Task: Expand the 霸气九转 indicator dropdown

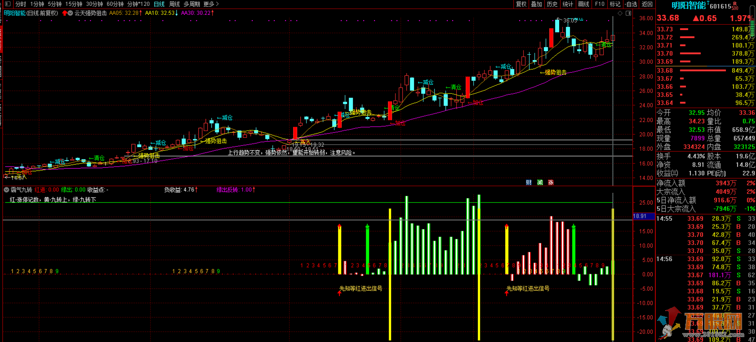Action: tap(6, 190)
